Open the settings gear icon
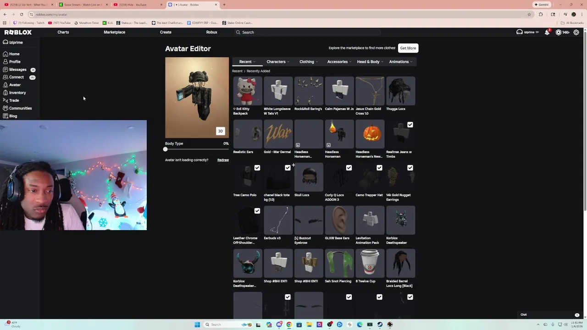Image resolution: width=587 pixels, height=330 pixels. [576, 32]
